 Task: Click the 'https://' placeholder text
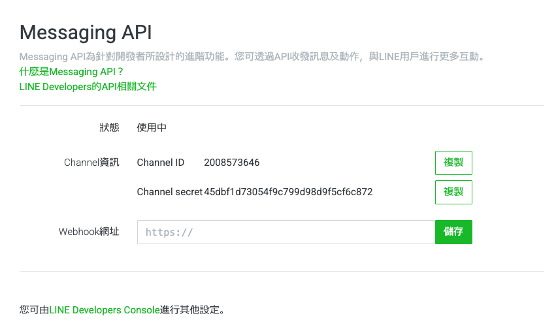169,232
